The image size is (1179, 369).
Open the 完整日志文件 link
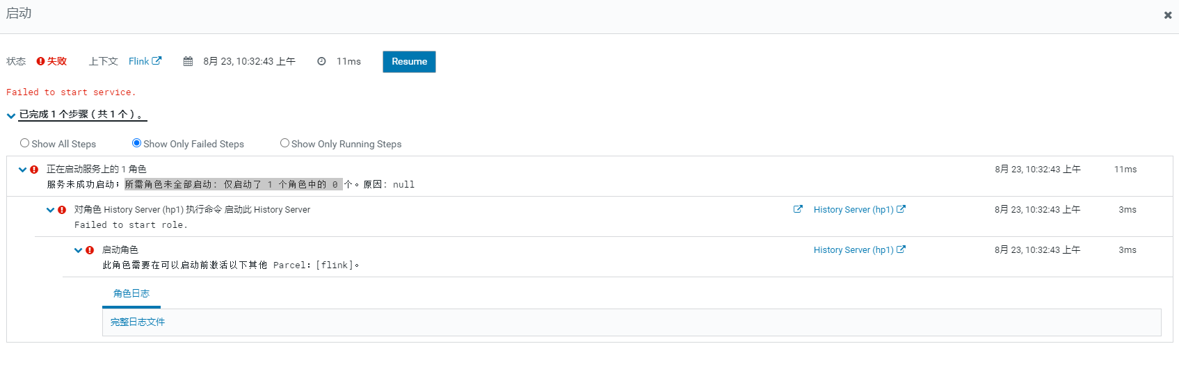click(138, 322)
